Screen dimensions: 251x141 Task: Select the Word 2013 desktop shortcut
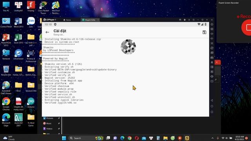coord(18,23)
